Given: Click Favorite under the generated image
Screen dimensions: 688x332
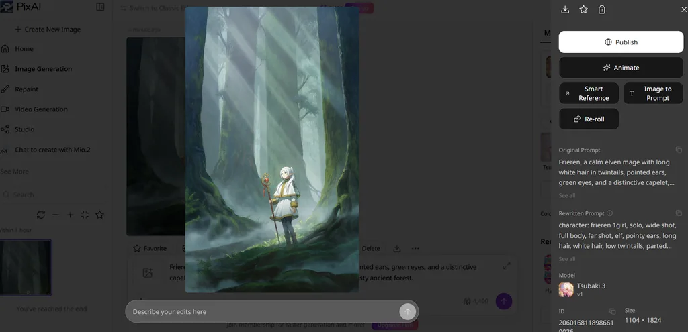Looking at the screenshot, I should (x=150, y=248).
